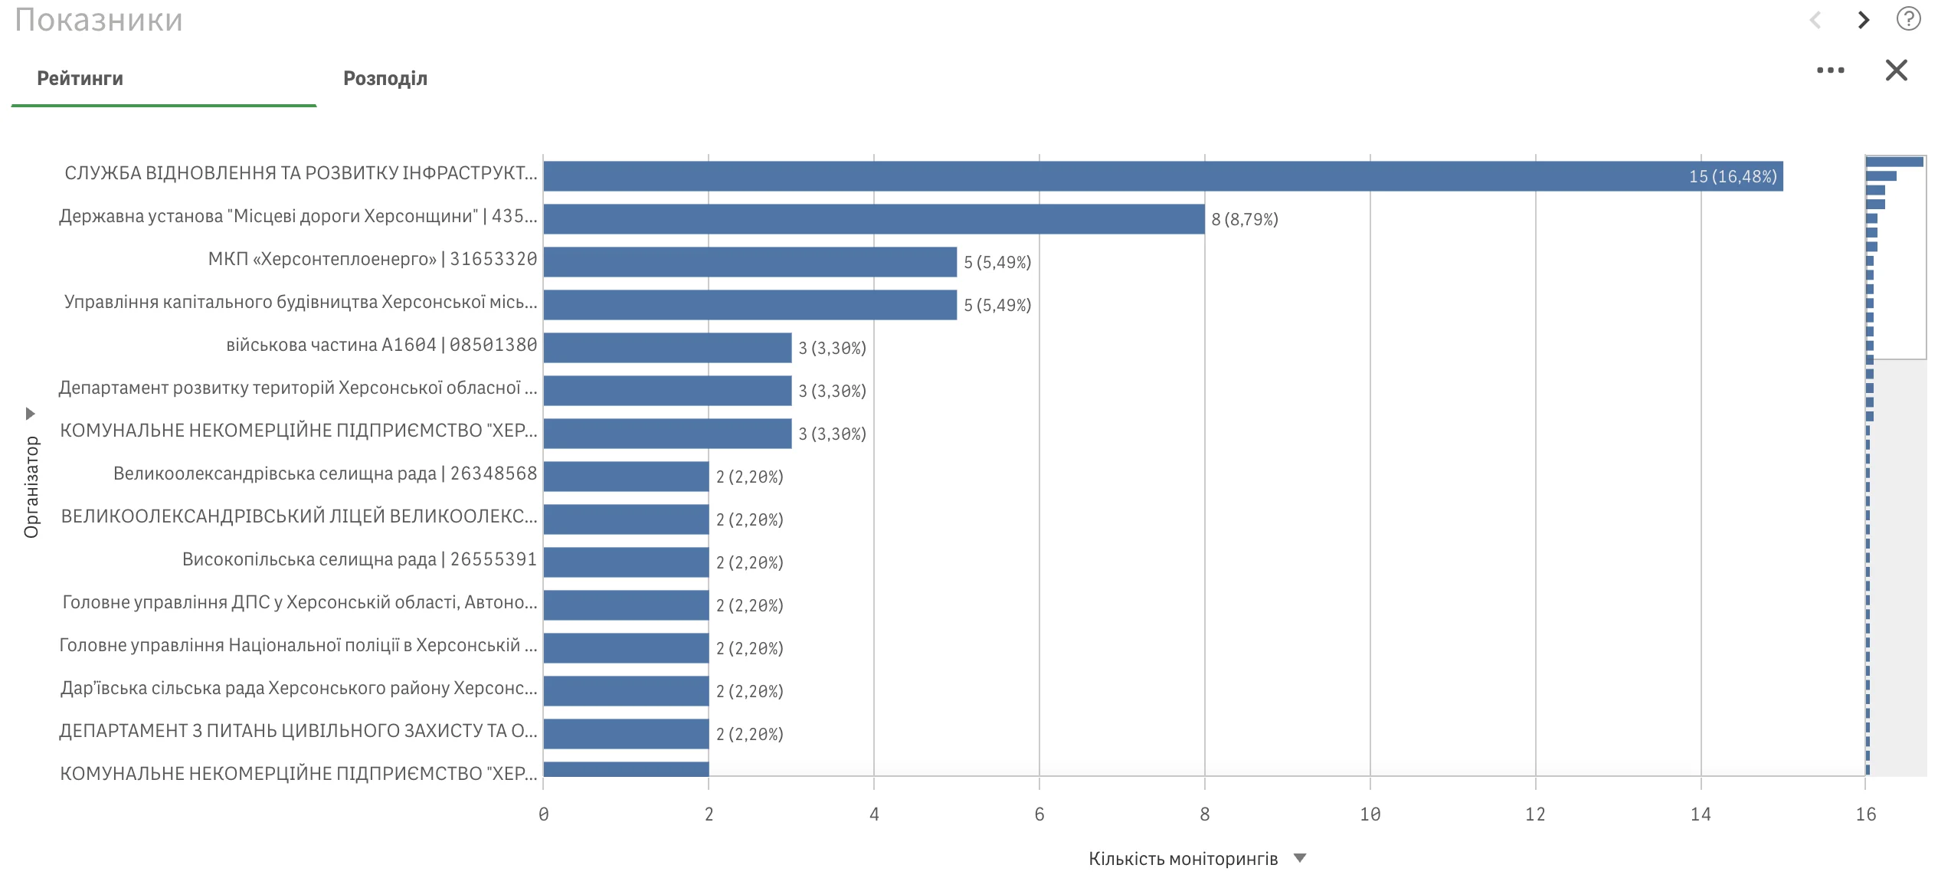Select the 8 (8,79%) Місцеві дороги bar

coord(873,219)
